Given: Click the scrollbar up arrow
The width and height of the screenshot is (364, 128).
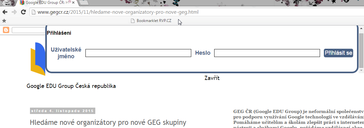Looking at the screenshot, I should 361,29.
